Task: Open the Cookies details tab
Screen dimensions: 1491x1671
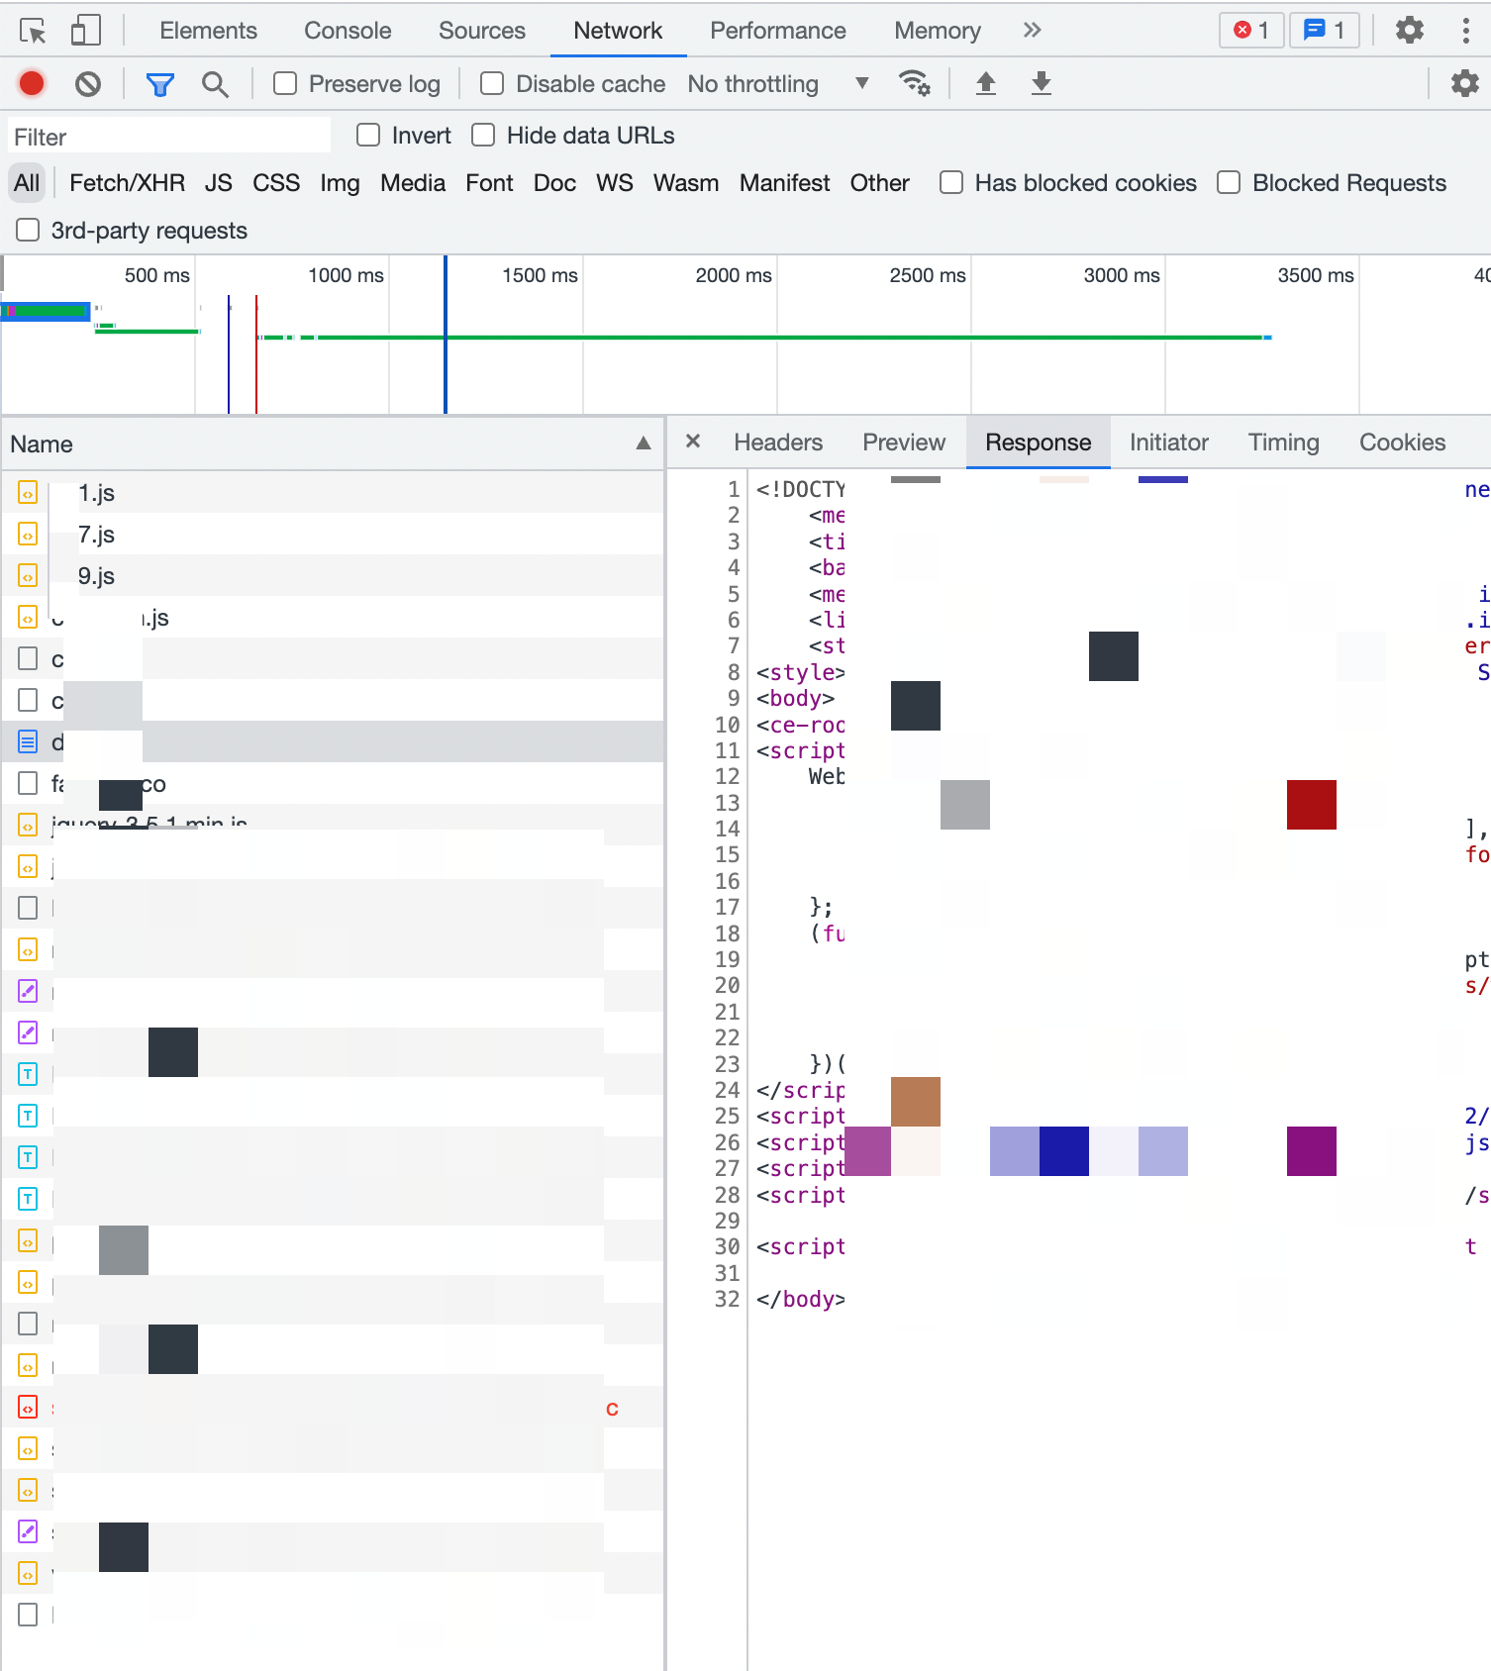Action: point(1402,442)
